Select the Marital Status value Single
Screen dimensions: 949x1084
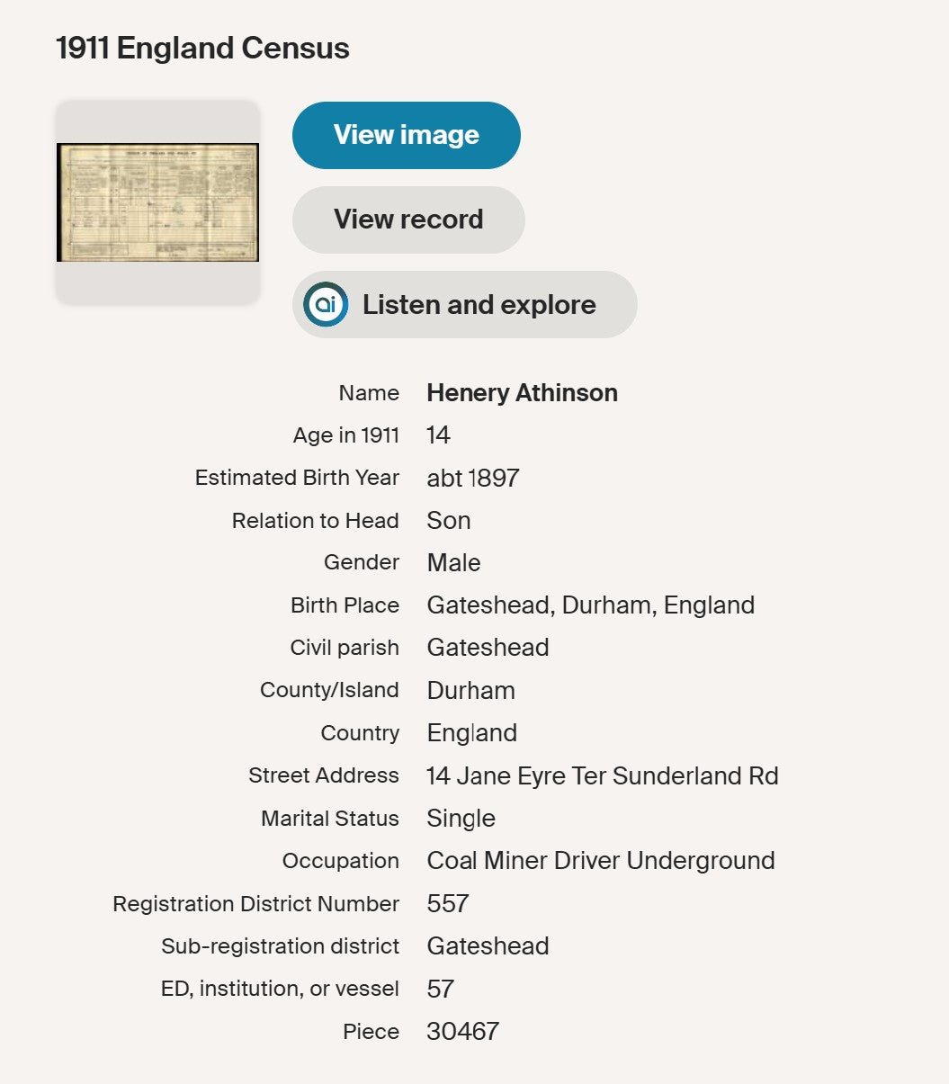[461, 819]
